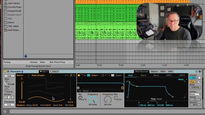Open the Matrix tab
The height and width of the screenshot is (115, 205).
(154, 72)
